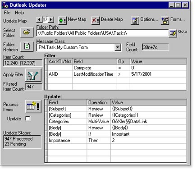
Task: Go to next Update Map number
Action: (51, 20)
